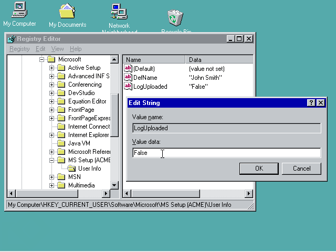Image resolution: width=336 pixels, height=252 pixels.
Task: Select the FrontPageExpress folder icon
Action: (x=61, y=118)
